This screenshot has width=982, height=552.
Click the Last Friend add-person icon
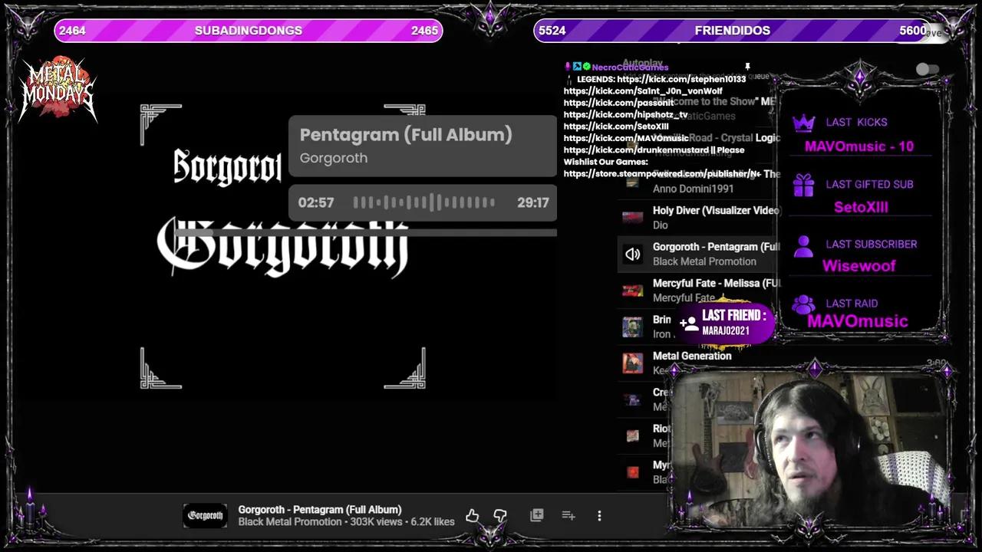coord(689,324)
